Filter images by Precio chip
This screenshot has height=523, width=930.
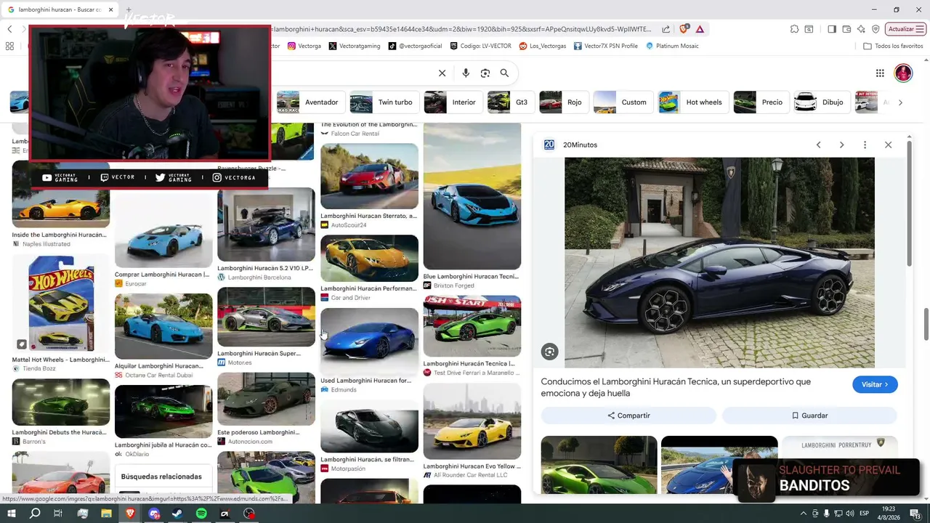pyautogui.click(x=761, y=102)
